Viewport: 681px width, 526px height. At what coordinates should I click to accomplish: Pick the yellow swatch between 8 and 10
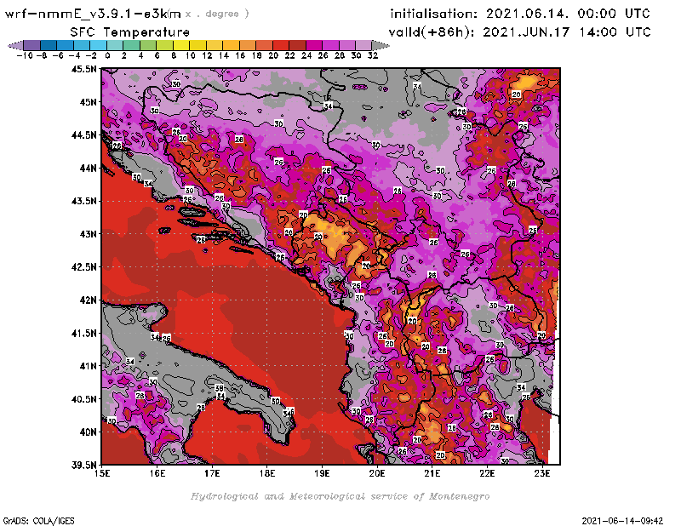(x=181, y=45)
